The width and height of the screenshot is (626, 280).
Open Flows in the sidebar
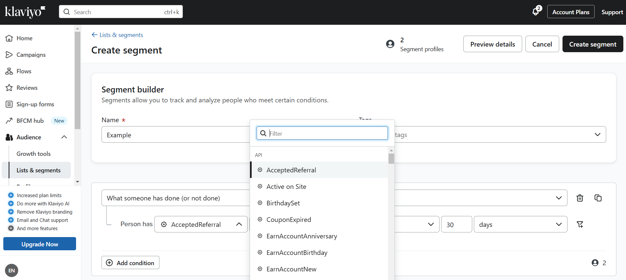click(x=24, y=71)
